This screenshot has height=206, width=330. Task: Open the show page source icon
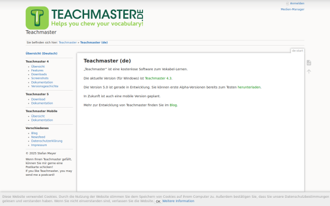309,63
